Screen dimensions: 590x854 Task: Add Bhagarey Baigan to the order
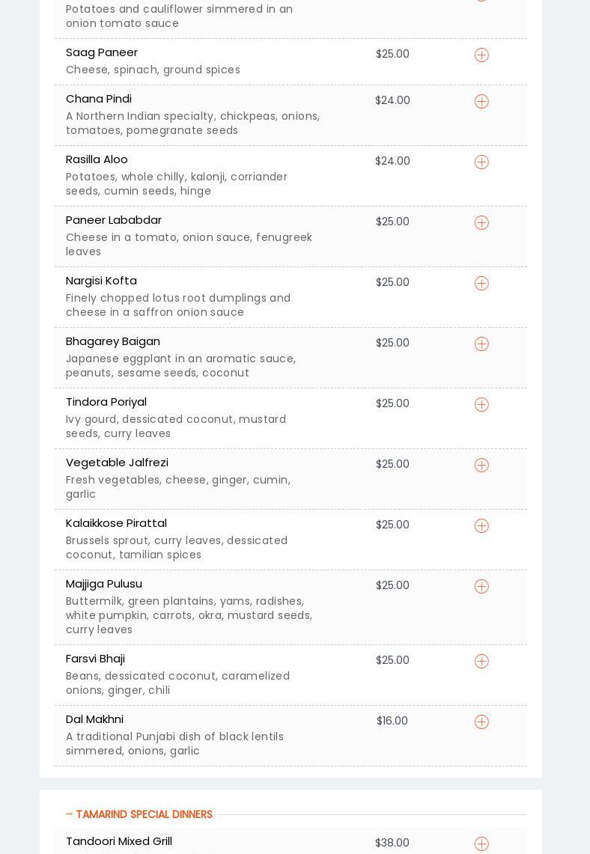(x=481, y=344)
